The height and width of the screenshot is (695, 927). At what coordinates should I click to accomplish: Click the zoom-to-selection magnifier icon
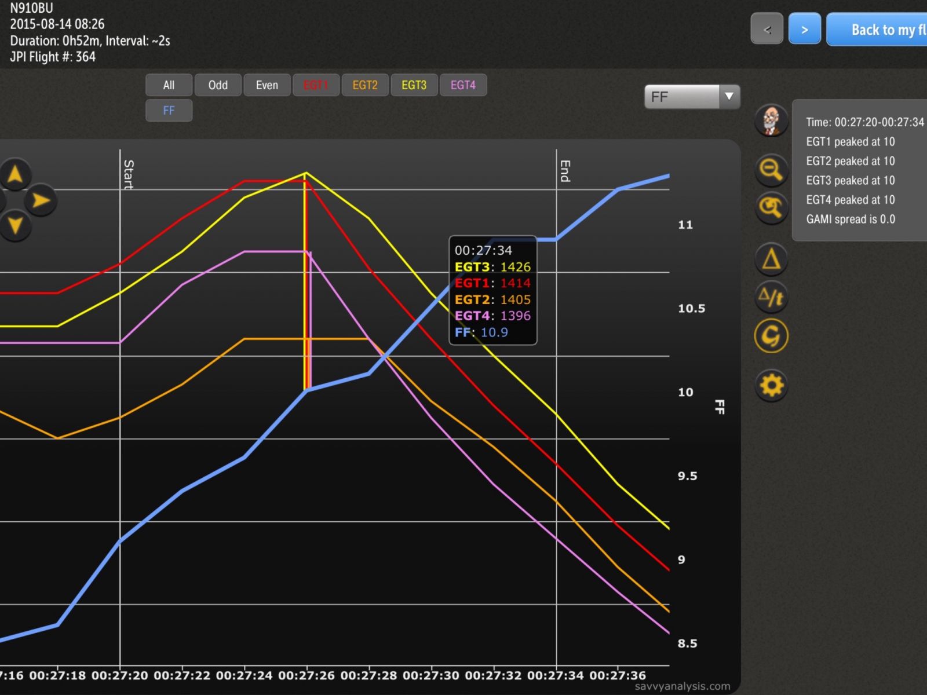point(771,207)
